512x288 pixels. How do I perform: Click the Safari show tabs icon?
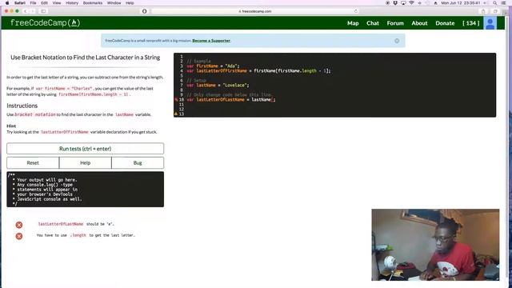coord(495,11)
